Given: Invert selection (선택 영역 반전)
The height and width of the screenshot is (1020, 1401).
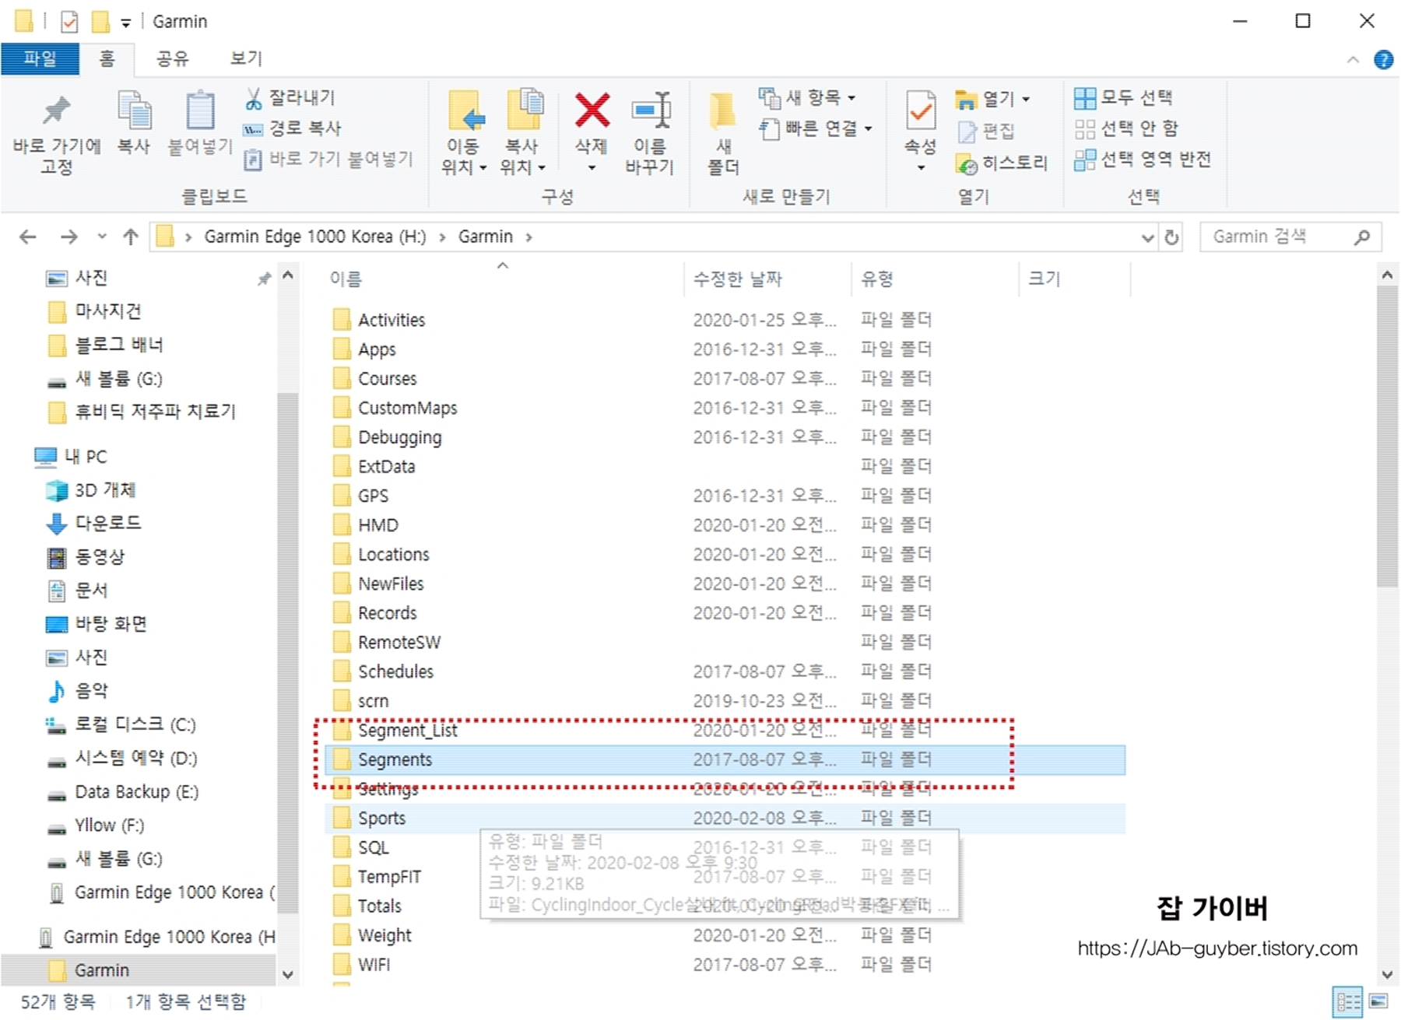Looking at the screenshot, I should coord(1143,159).
